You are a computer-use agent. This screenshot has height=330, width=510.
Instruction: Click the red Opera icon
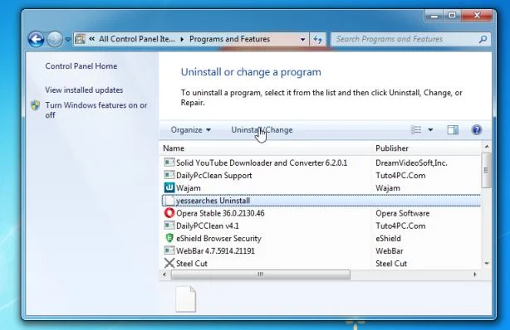[169, 213]
